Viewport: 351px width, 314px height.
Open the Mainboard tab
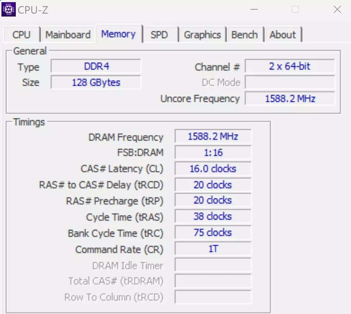(68, 35)
